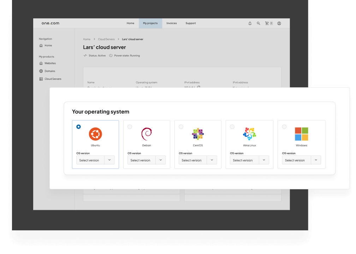Click the CentOS logo
The image size is (356, 254).
(x=198, y=134)
